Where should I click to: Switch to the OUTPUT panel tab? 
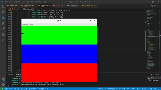click(11, 75)
